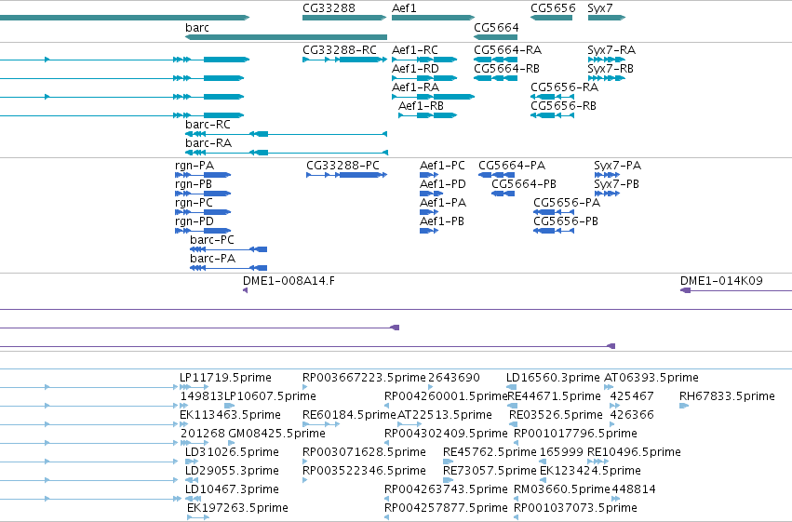Screen dimensions: 792x522
Task: Click protein Syx7-PB
Action: [x=607, y=194]
